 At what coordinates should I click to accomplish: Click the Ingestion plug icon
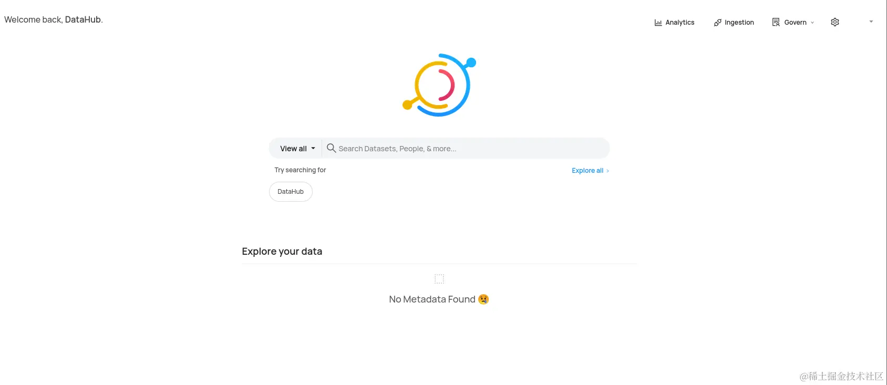click(717, 23)
